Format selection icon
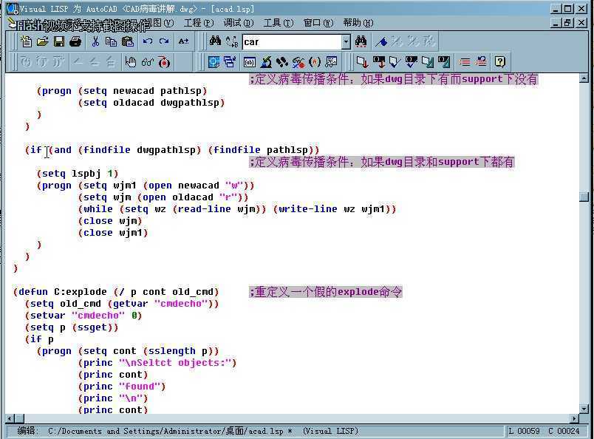594x439 pixels. pyautogui.click(x=443, y=62)
